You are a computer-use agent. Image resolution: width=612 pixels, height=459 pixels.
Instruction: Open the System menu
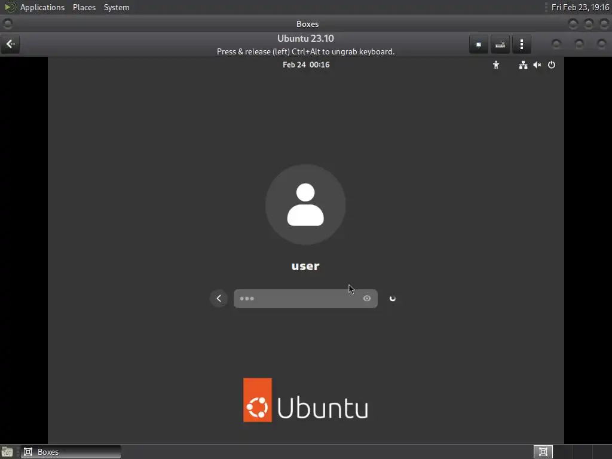[x=117, y=7]
